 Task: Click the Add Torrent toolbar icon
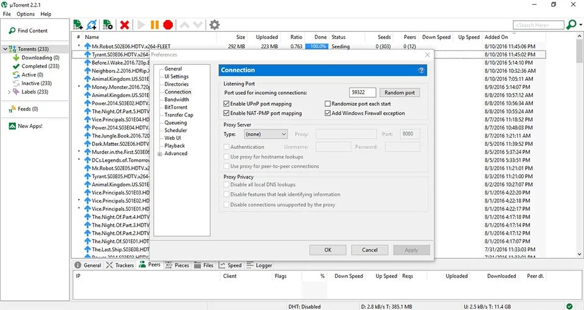78,25
